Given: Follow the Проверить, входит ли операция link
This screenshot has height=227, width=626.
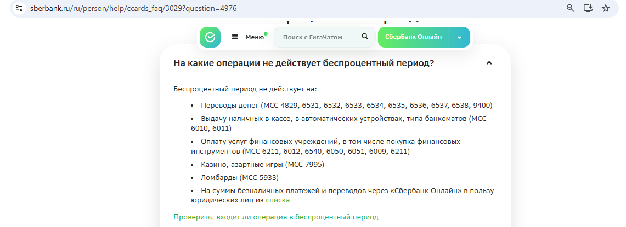Looking at the screenshot, I should pyautogui.click(x=275, y=217).
